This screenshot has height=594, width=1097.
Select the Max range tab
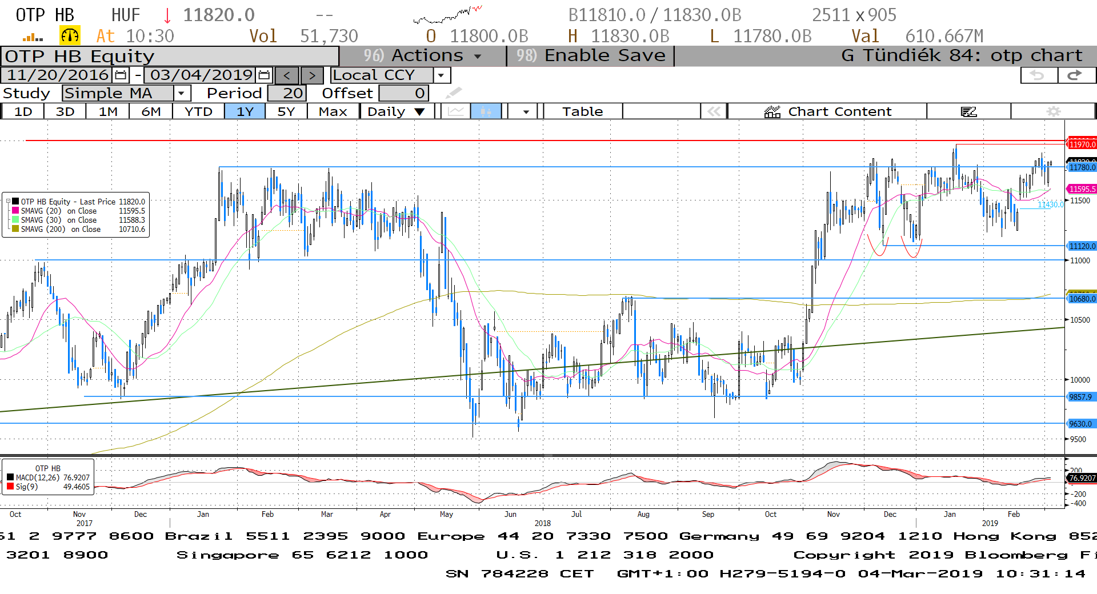pyautogui.click(x=333, y=111)
